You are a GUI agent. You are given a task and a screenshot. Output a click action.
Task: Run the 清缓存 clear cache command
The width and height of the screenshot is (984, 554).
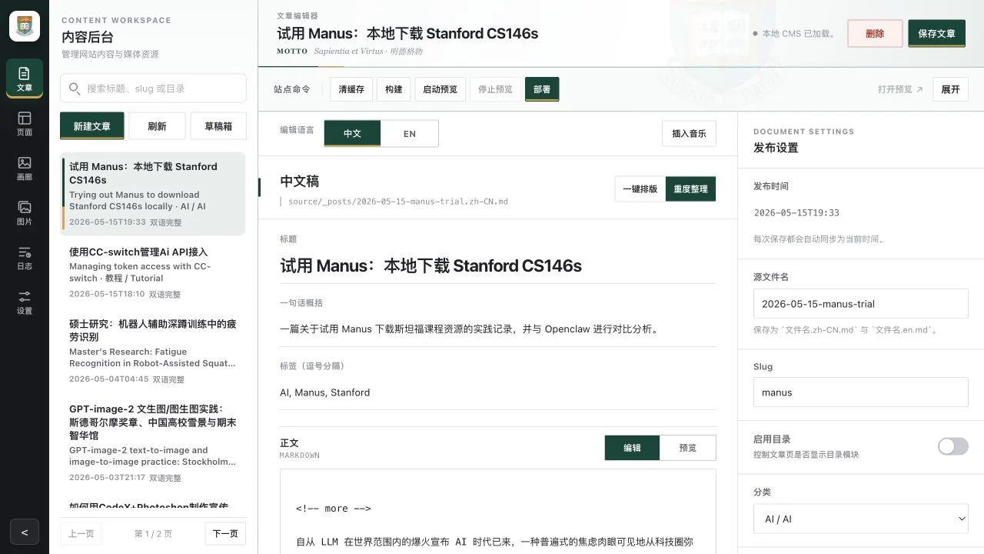click(351, 89)
